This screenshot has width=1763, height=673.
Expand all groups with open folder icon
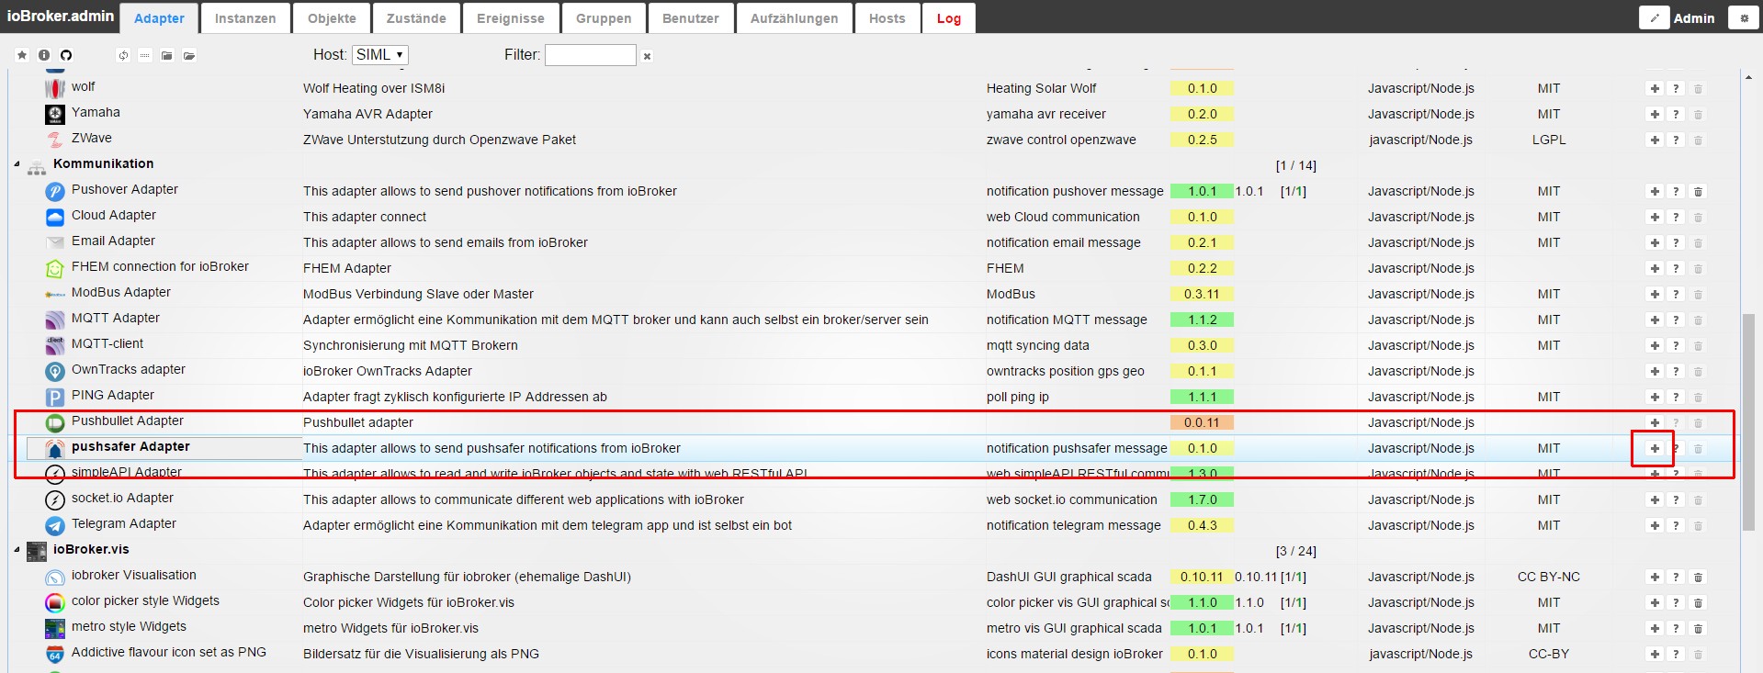(x=189, y=55)
